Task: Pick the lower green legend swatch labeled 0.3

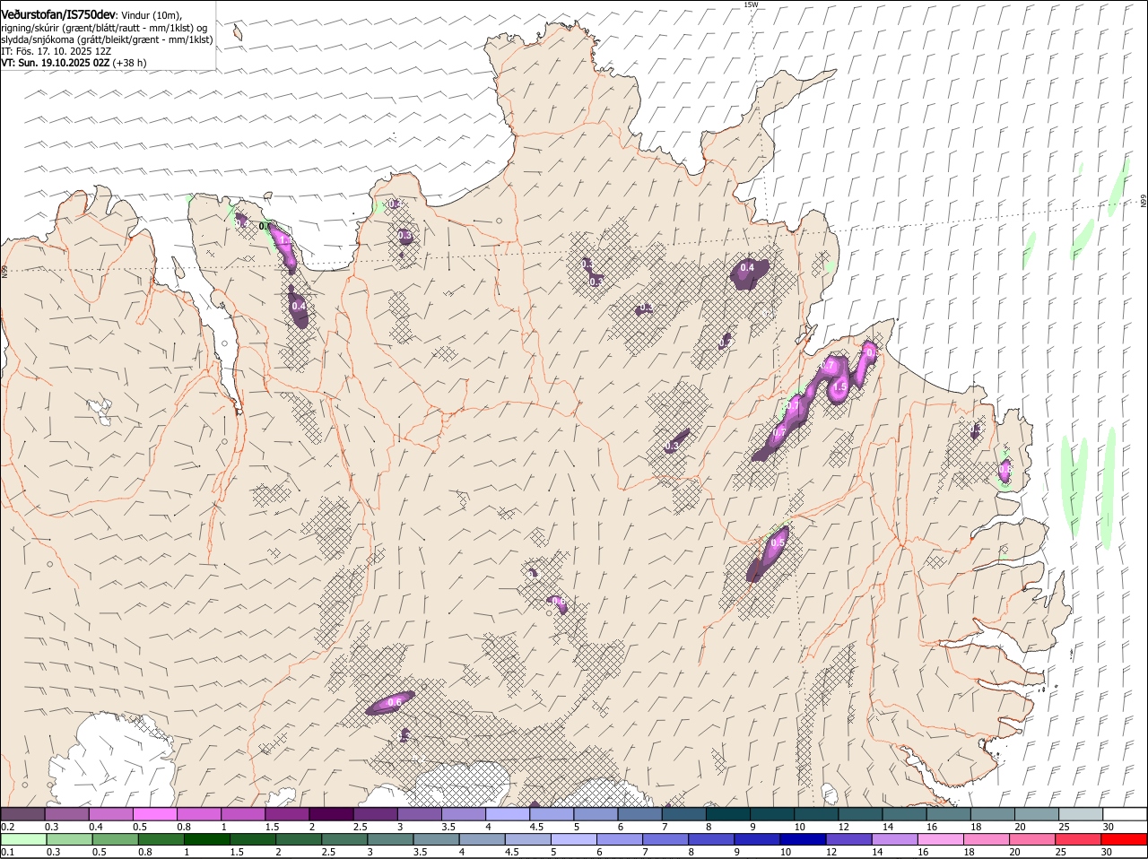Action: (x=69, y=839)
